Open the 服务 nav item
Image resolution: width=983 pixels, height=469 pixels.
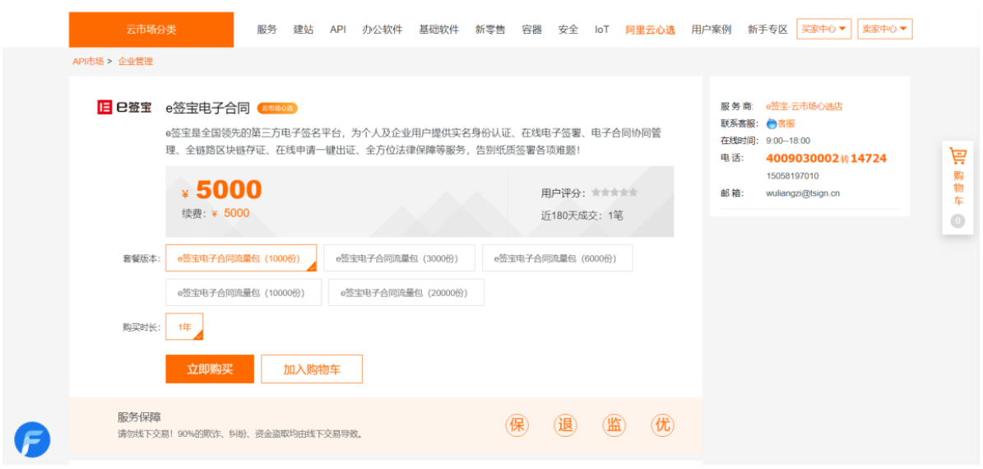(x=267, y=30)
